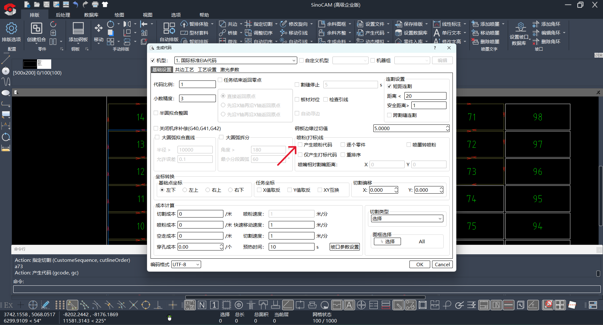
Task: Click 图框选择 选择 button
Action: point(387,241)
